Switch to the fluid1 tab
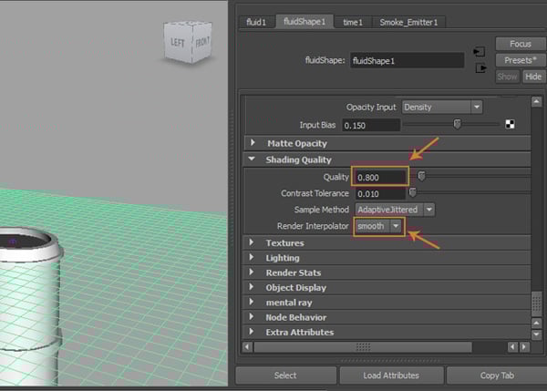 [x=256, y=22]
